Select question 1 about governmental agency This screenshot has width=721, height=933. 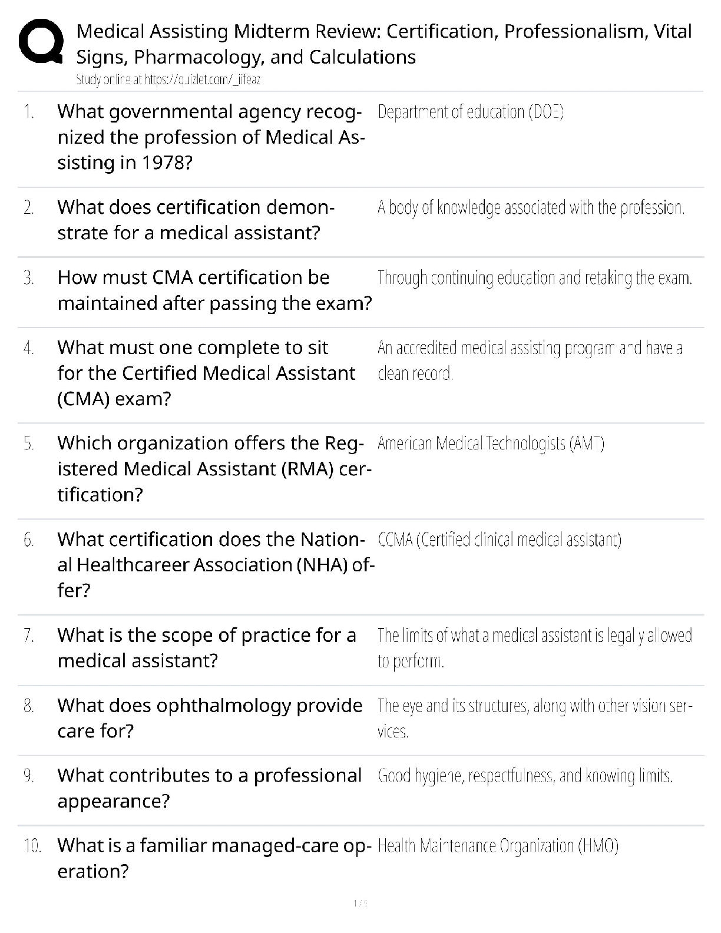pos(210,137)
